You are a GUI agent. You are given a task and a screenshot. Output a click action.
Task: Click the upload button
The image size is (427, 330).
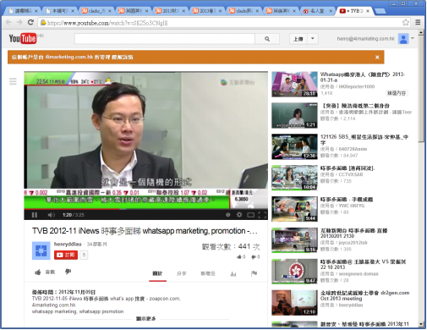pos(298,39)
